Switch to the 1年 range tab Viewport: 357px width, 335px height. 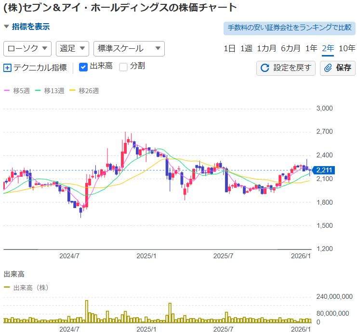click(x=311, y=48)
